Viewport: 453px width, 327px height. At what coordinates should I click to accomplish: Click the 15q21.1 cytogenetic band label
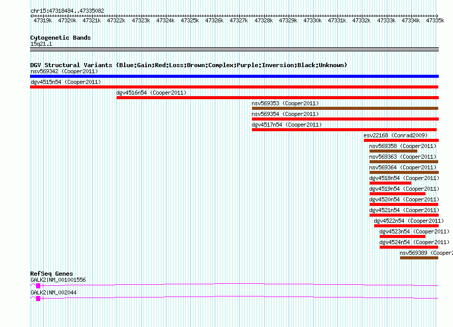click(41, 44)
